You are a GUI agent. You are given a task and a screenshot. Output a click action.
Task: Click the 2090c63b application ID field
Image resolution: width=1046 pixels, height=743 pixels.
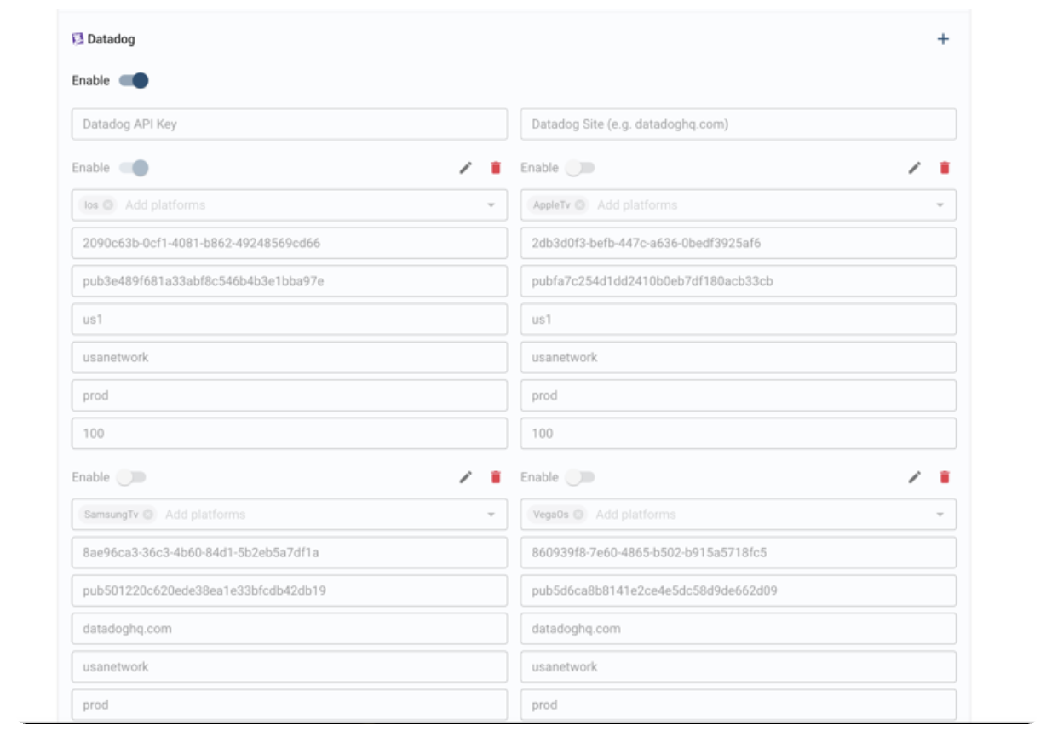tap(290, 243)
